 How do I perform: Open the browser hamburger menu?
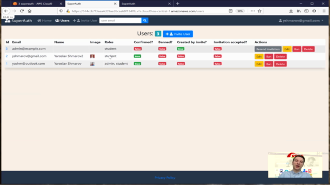(x=324, y=11)
